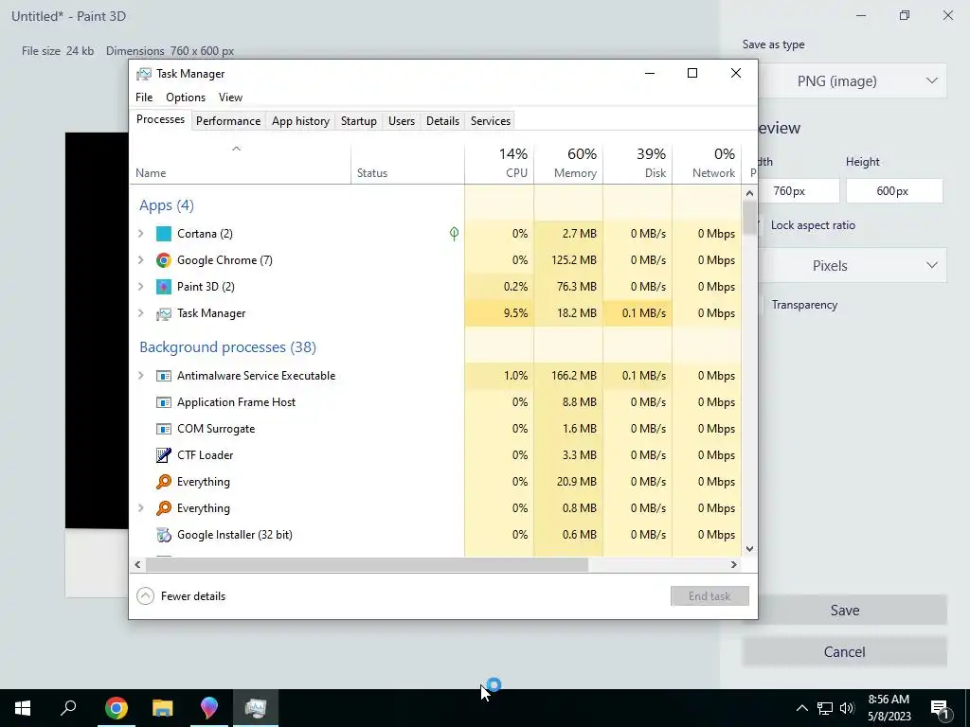Sort by the Name column header
This screenshot has width=970, height=727.
(x=240, y=163)
